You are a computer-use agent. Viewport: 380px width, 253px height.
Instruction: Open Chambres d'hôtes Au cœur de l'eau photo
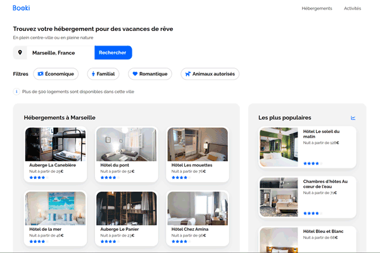tap(279, 197)
